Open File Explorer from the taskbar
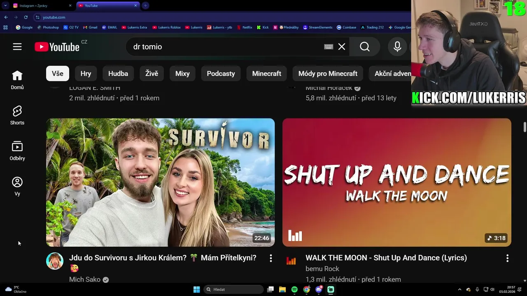527x296 pixels. 282,289
